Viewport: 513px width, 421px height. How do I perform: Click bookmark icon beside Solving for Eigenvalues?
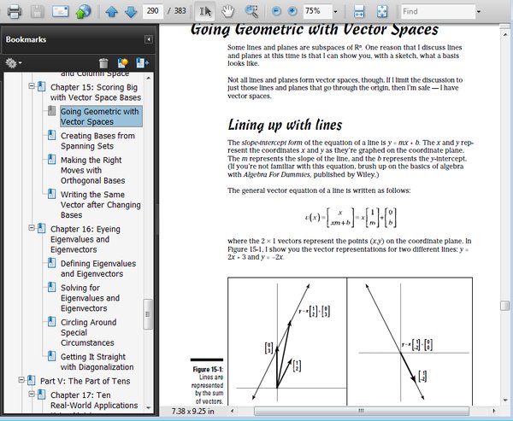(x=51, y=287)
